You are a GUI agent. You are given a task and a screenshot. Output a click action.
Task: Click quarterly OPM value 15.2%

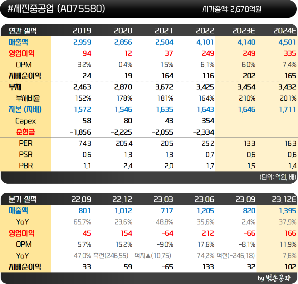point(124,244)
